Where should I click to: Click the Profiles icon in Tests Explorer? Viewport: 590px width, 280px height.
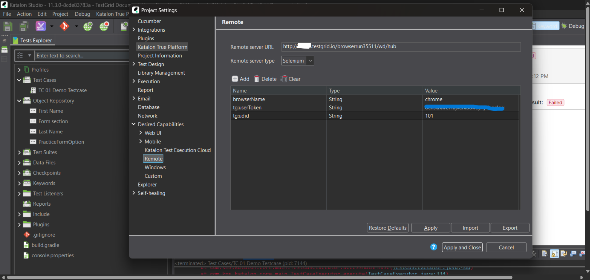tap(26, 70)
